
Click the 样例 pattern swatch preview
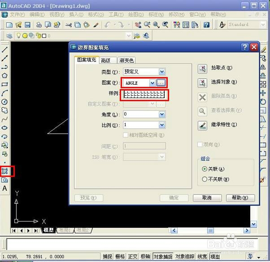(x=144, y=94)
